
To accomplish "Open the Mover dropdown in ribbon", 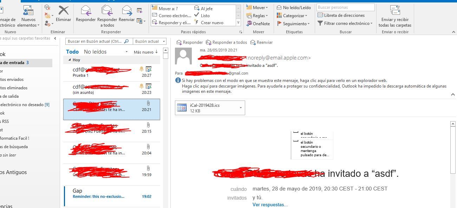I will pos(257,7).
